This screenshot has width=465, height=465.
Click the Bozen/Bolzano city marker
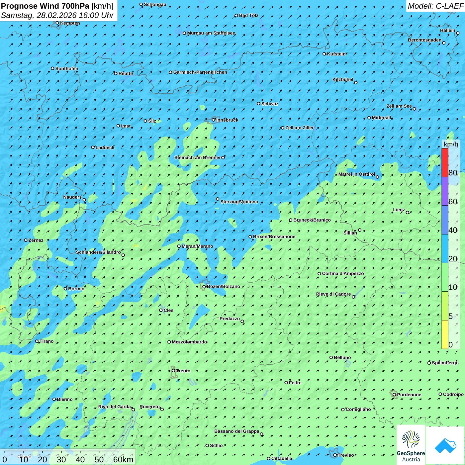204,287
